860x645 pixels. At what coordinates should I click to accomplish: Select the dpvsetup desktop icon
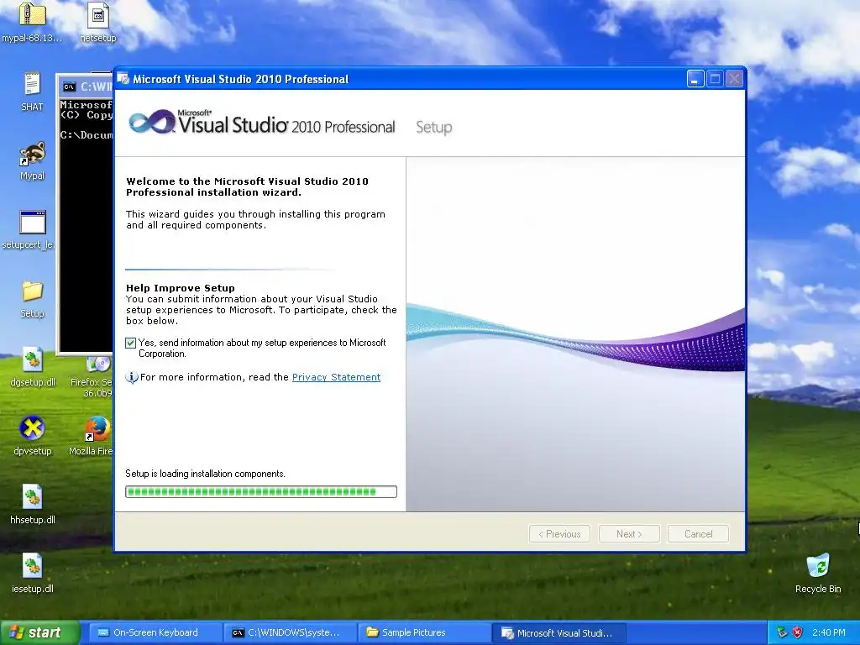click(33, 428)
